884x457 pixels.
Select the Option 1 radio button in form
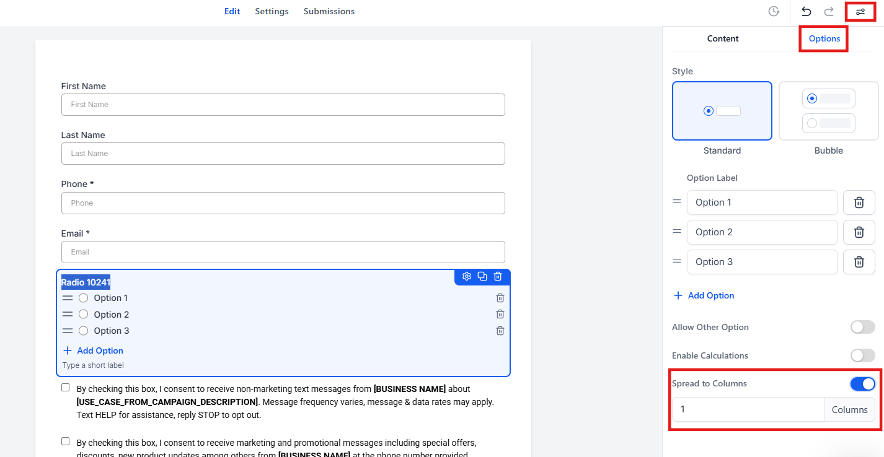coord(84,298)
